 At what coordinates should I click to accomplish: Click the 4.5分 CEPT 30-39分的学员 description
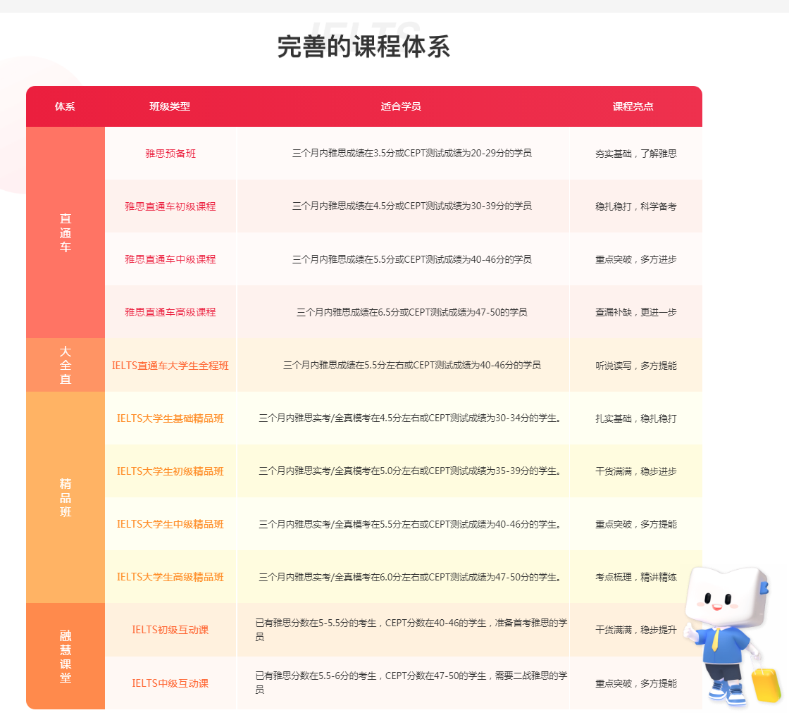tap(412, 206)
